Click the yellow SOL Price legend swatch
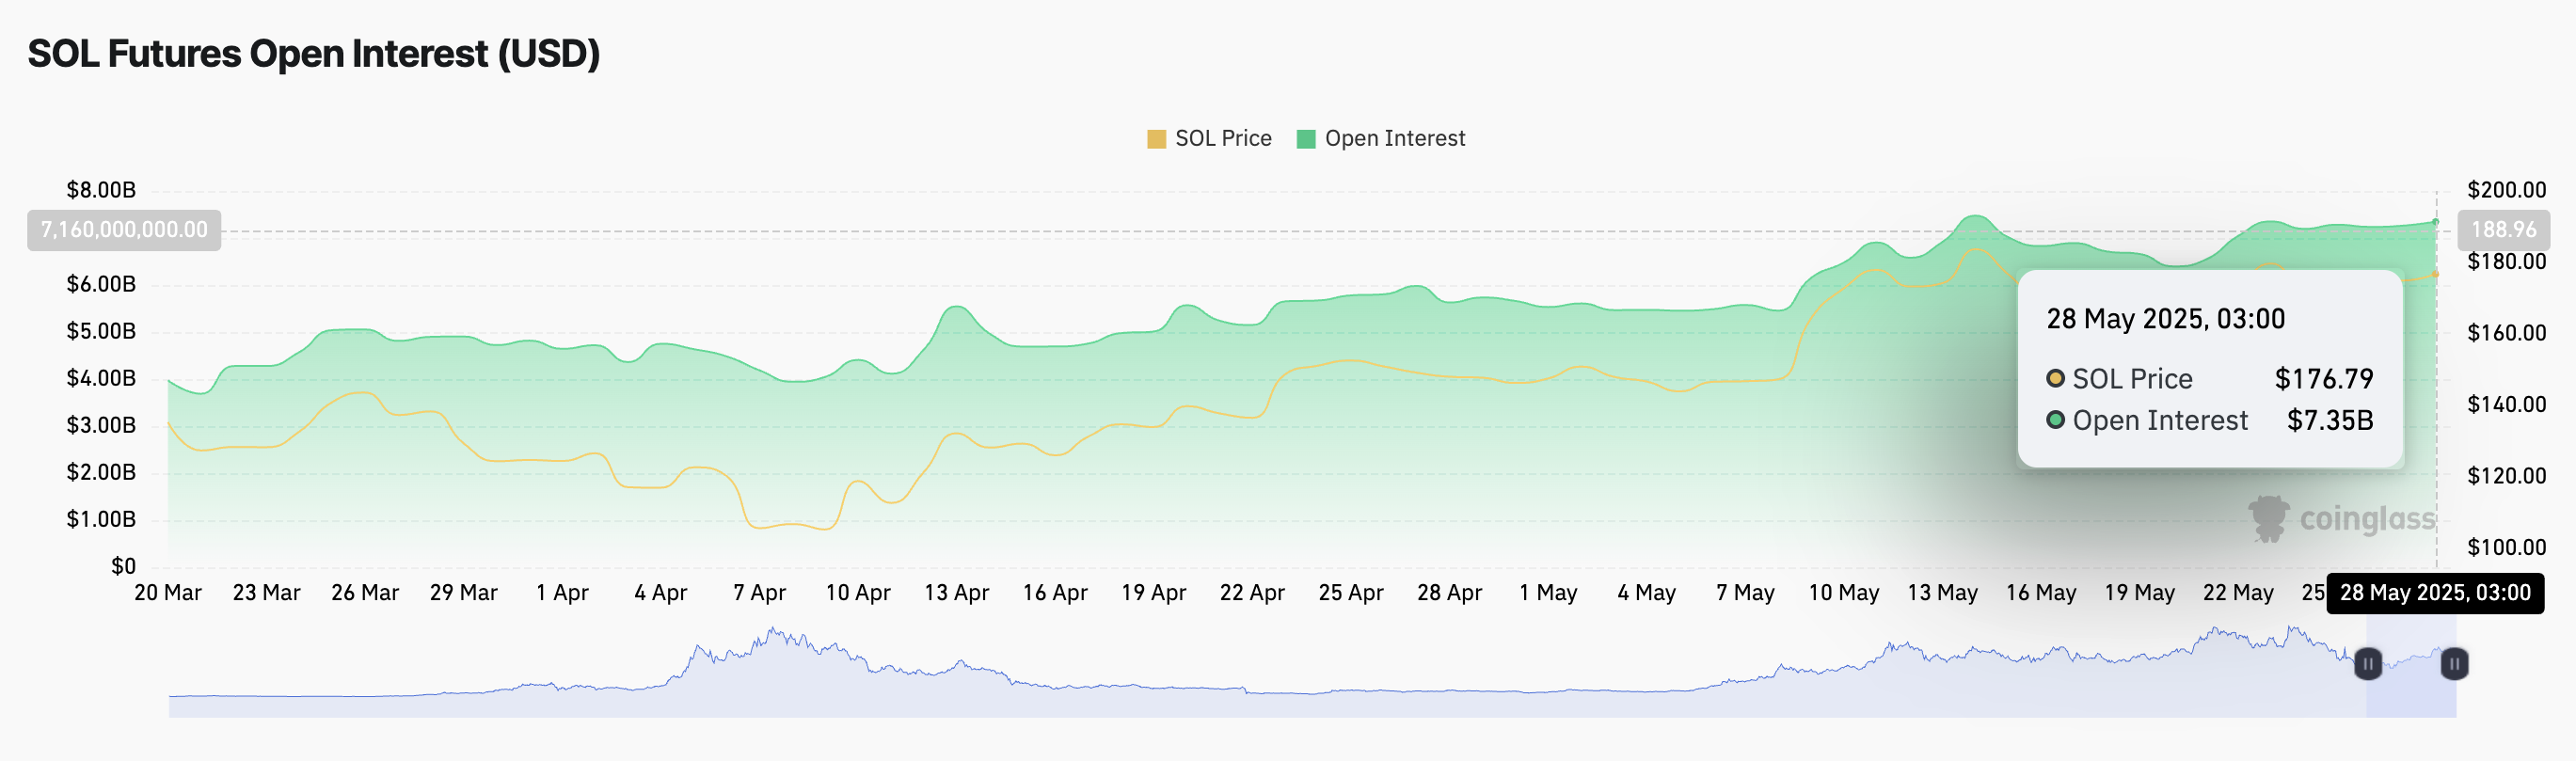This screenshot has width=2576, height=761. [x=1156, y=139]
